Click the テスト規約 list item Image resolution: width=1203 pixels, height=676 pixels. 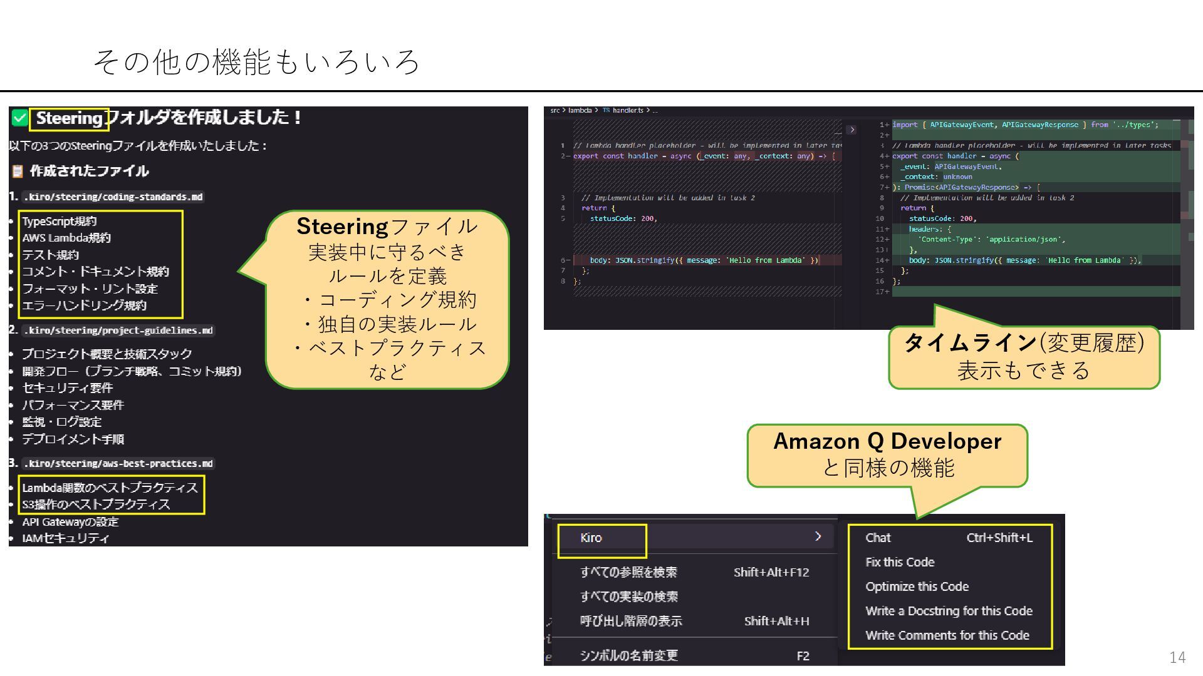coord(50,255)
